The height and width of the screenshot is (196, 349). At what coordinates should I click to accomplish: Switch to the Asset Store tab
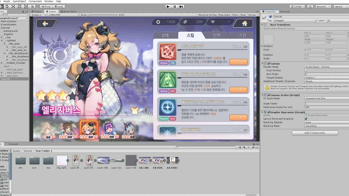[x=68, y=11]
